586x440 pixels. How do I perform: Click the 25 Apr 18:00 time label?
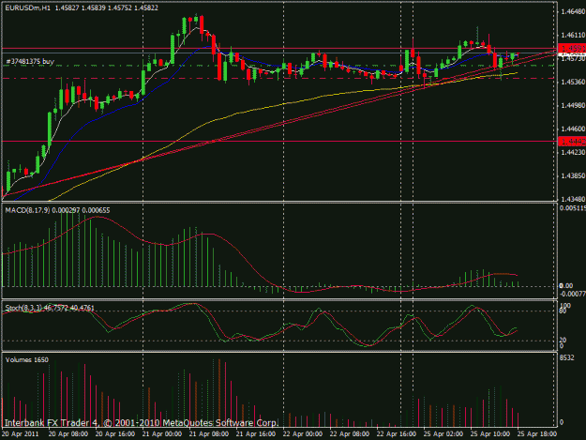537,434
